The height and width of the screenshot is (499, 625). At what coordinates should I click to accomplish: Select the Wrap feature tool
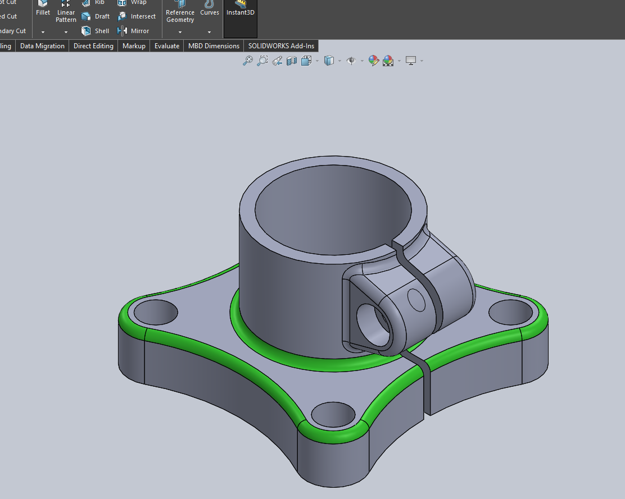[133, 2]
